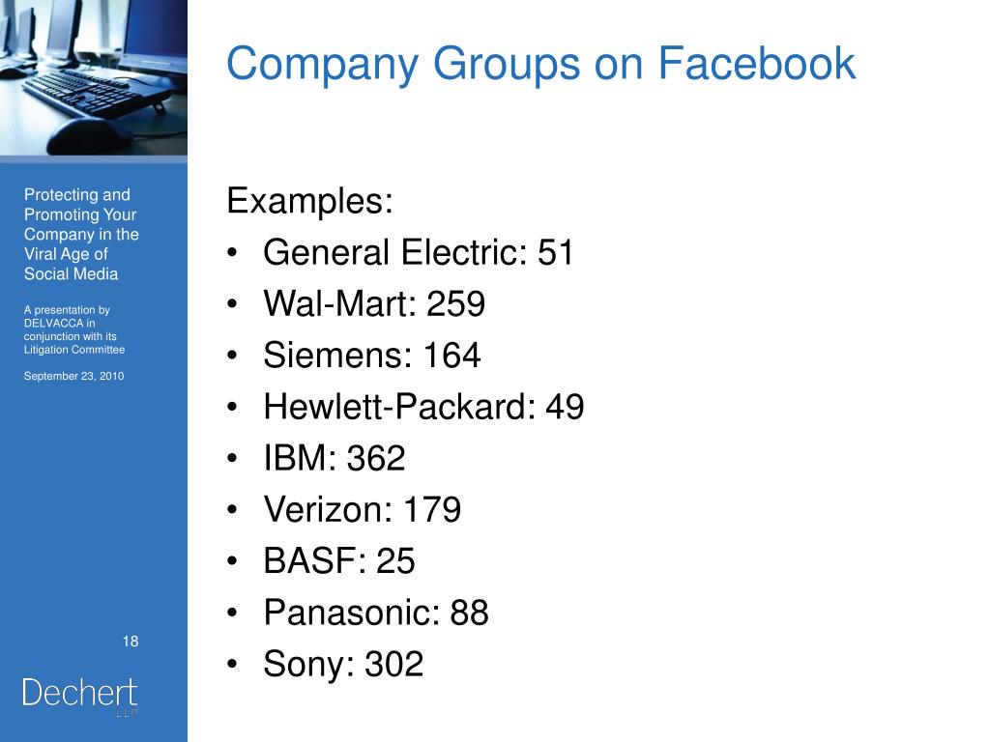The height and width of the screenshot is (742, 990).
Task: Select the IBM: 362 bullet
Action: 334,458
